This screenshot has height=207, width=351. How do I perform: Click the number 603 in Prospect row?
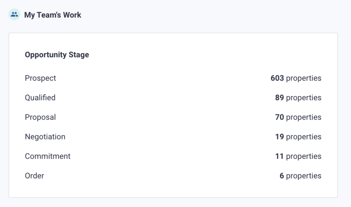click(x=277, y=78)
